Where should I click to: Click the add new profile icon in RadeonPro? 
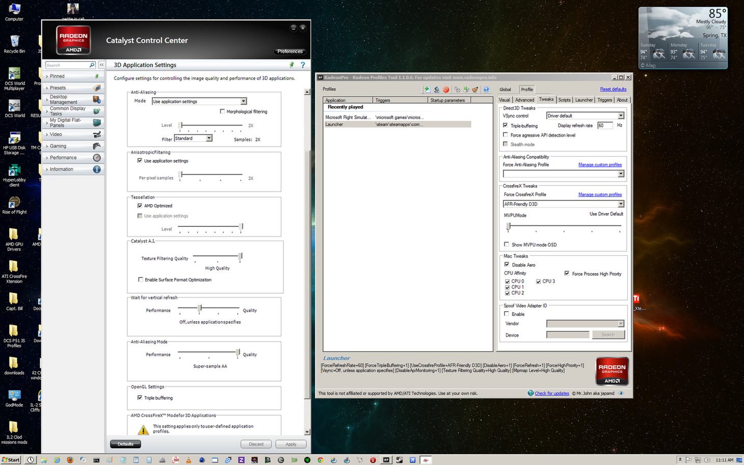(427, 89)
